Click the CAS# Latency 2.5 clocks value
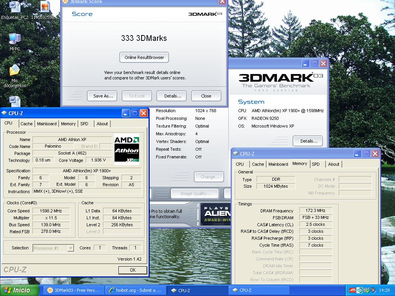395x296 pixels. tap(316, 225)
